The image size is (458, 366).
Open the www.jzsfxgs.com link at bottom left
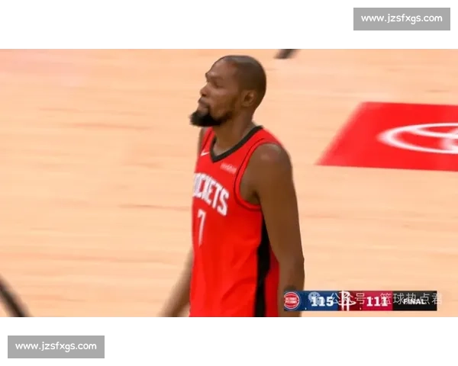tap(58, 347)
